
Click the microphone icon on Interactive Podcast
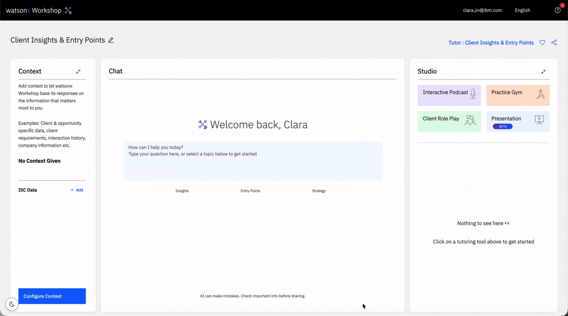(473, 94)
